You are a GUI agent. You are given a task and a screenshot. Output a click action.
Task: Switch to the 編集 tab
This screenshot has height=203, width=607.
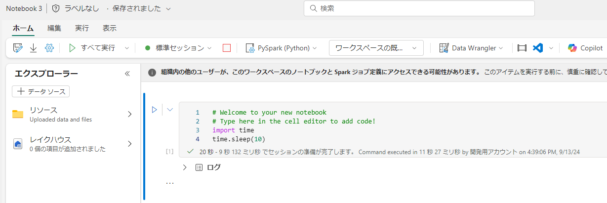(54, 28)
